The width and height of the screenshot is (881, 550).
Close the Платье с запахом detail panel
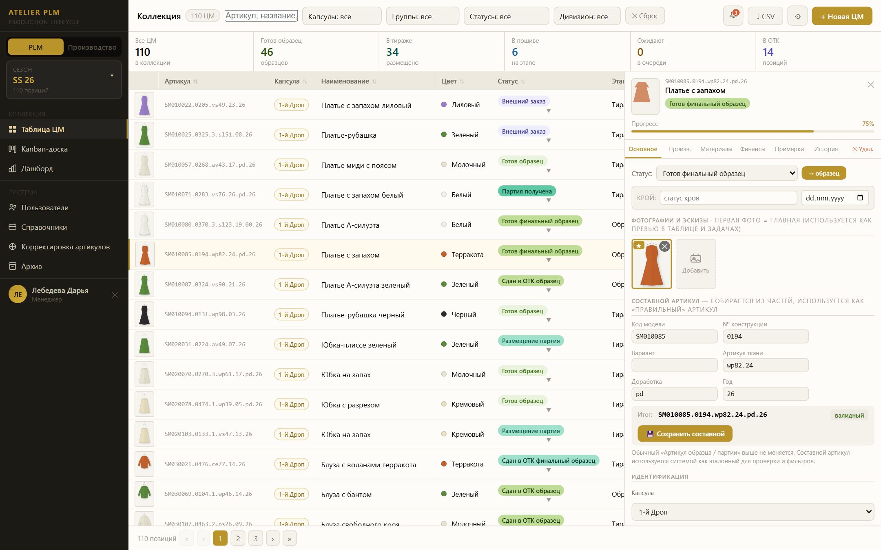(x=870, y=84)
